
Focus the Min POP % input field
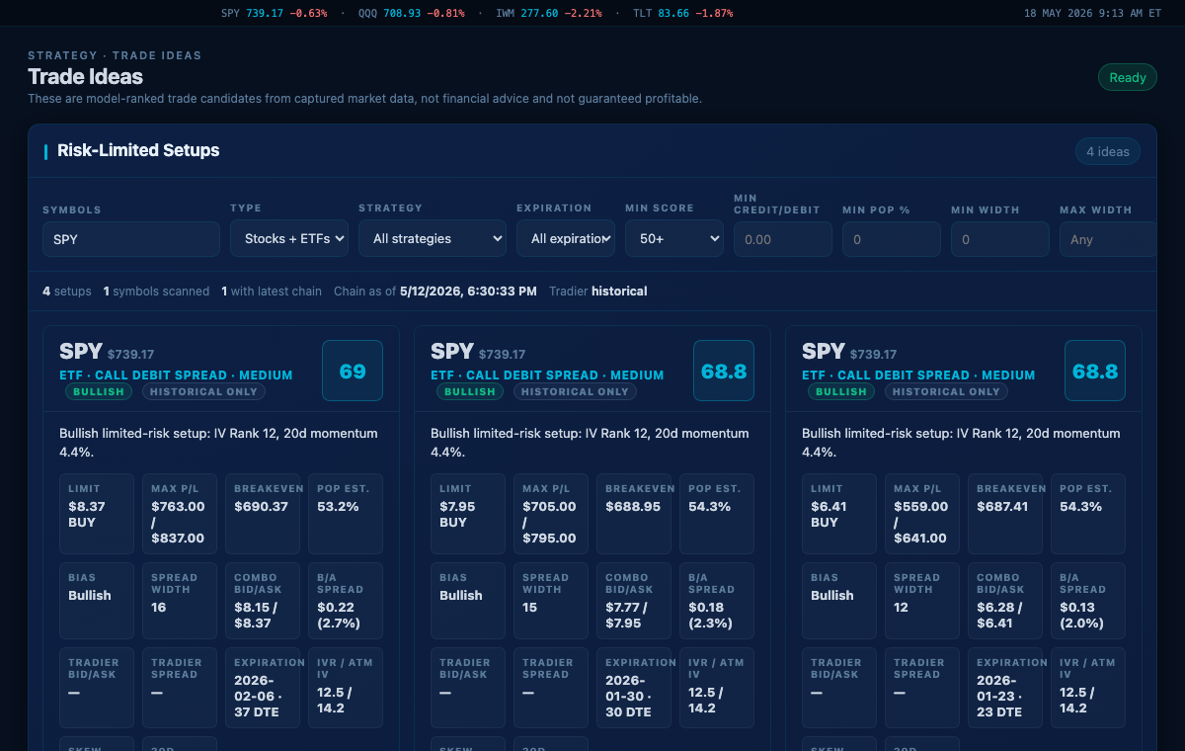pyautogui.click(x=892, y=239)
